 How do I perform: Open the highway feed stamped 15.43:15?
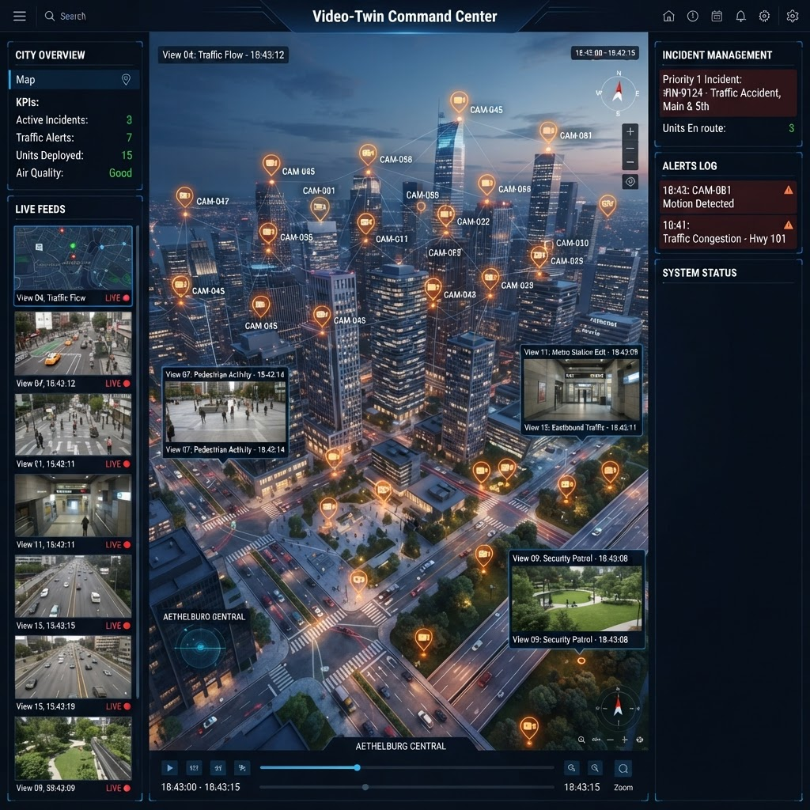coord(73,586)
